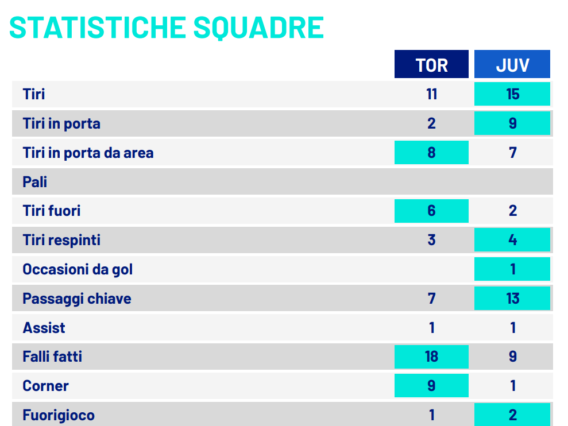
Task: Click JUV's highlighted Tiri value 15
Action: pos(512,94)
